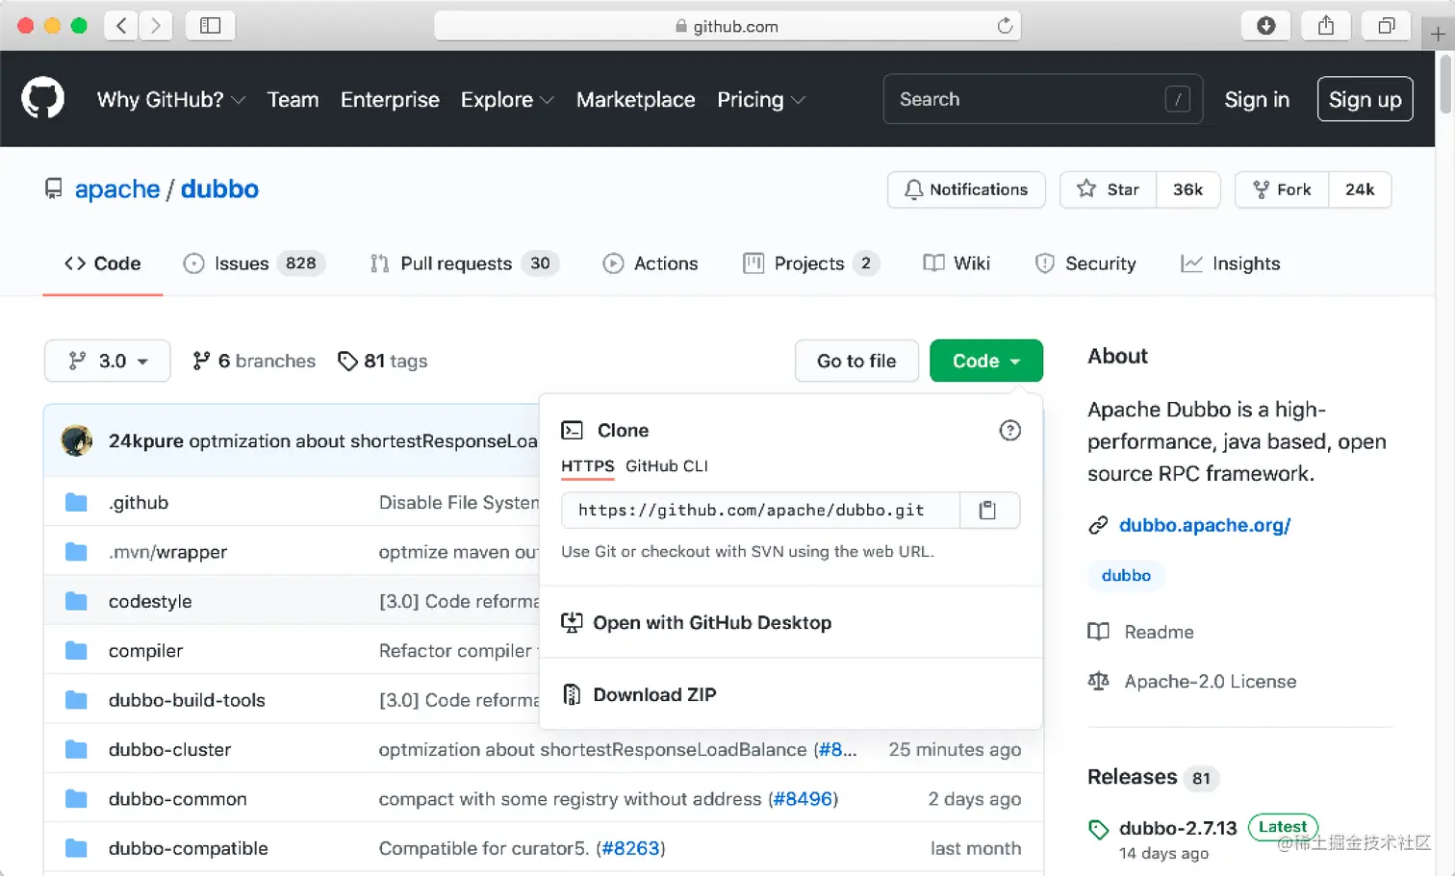The image size is (1455, 876).
Task: Click the GitHub Octocat logo
Action: pyautogui.click(x=42, y=99)
